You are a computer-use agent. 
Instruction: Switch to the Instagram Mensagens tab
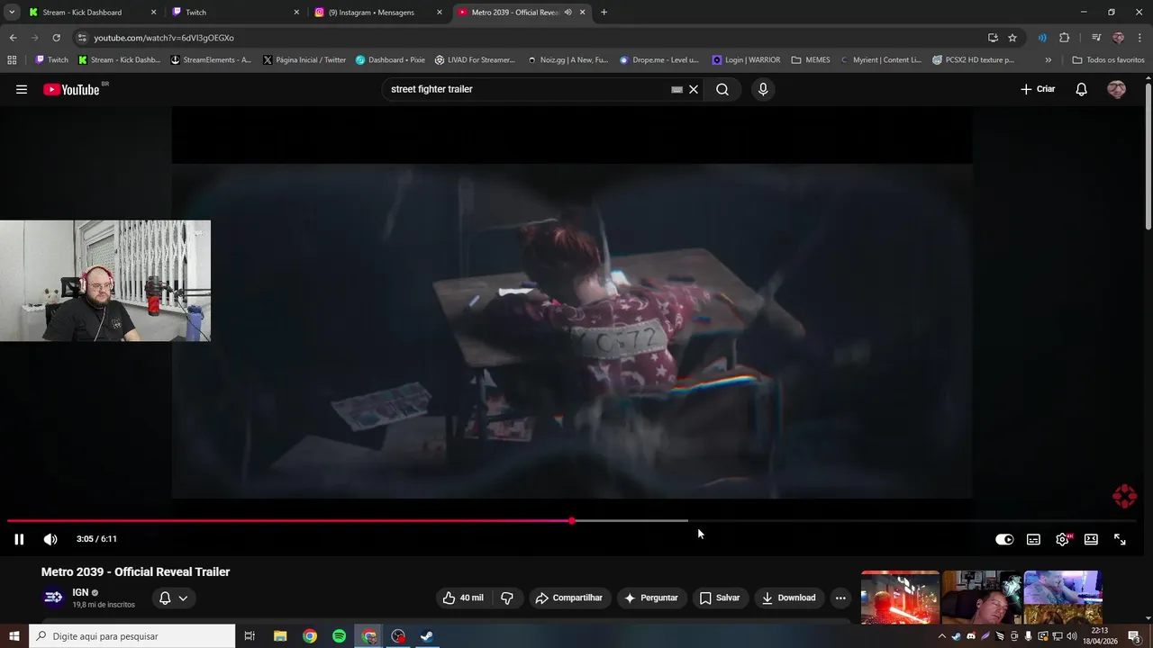[x=378, y=13]
